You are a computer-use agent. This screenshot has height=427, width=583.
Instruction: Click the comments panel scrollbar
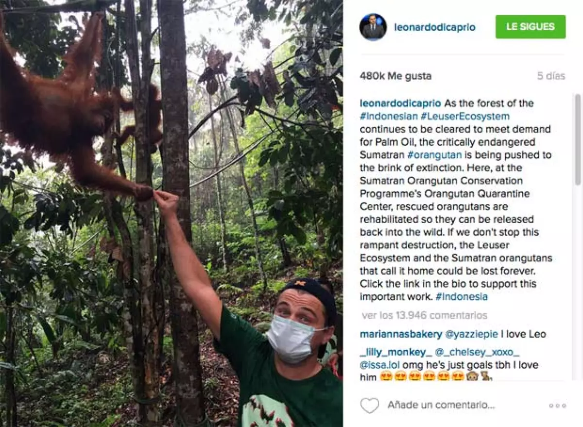(x=578, y=141)
